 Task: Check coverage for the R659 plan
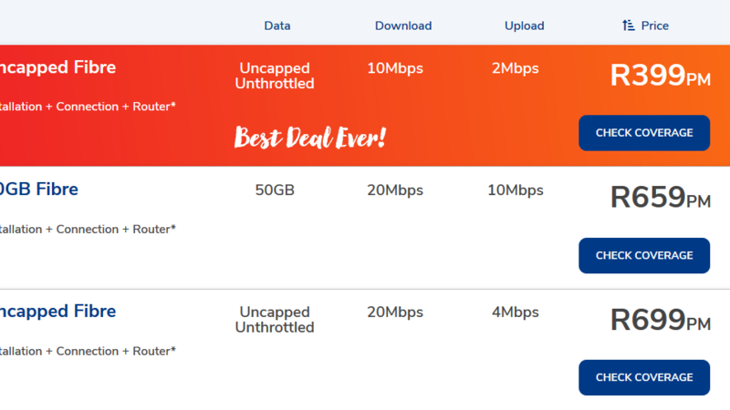(644, 256)
